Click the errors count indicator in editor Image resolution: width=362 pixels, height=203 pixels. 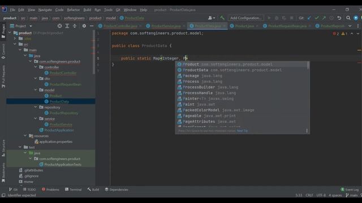pos(336,34)
